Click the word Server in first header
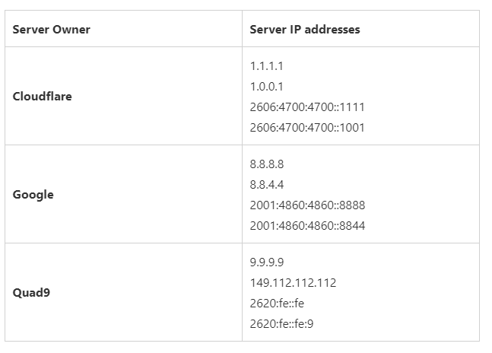 click(x=30, y=29)
